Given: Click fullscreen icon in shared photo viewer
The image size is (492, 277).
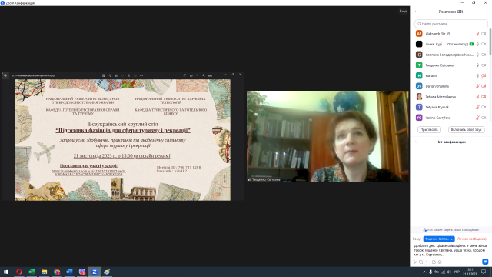Looking at the screenshot, I should click(x=184, y=75).
